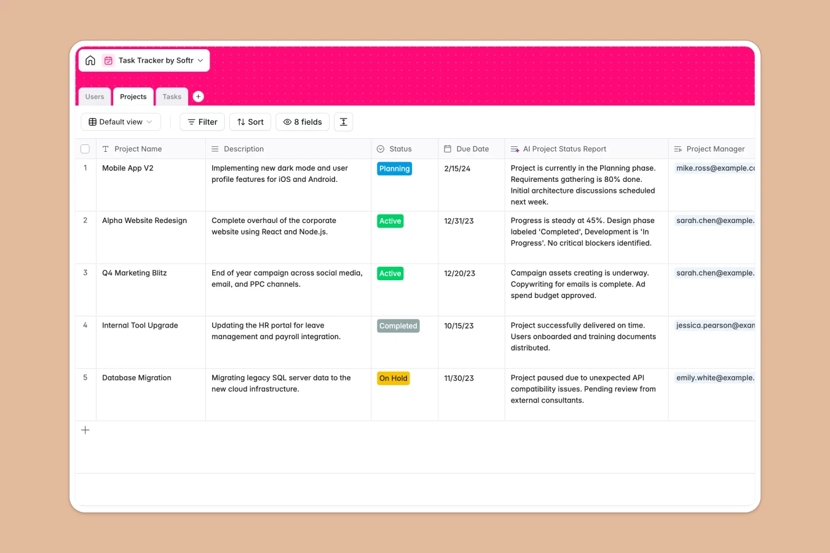Screen dimensions: 830x553
Task: Click the home icon in the top bar
Action: pyautogui.click(x=90, y=60)
